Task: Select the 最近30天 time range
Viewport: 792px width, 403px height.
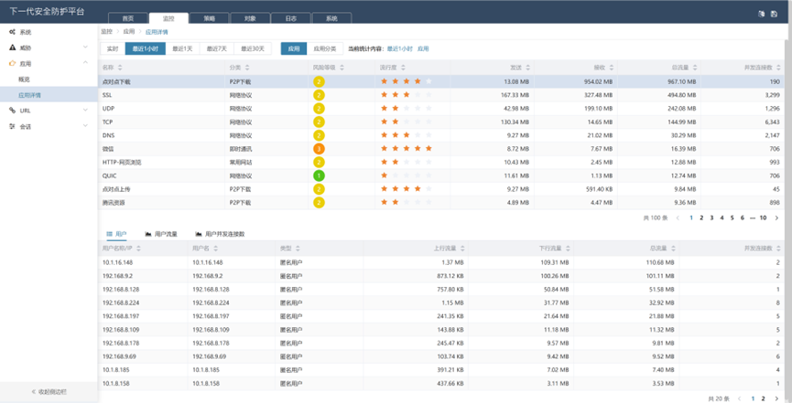Action: click(253, 49)
